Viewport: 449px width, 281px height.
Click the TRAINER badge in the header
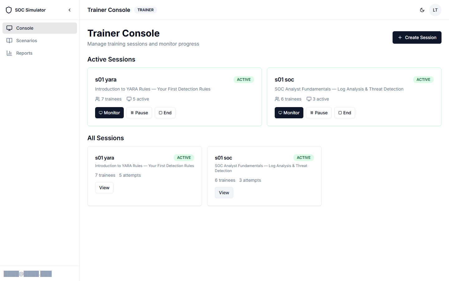click(x=145, y=10)
